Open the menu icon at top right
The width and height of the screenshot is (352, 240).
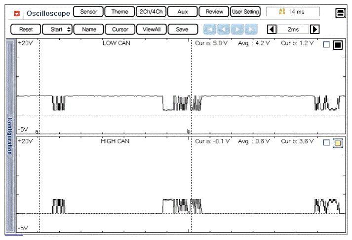[x=340, y=13]
